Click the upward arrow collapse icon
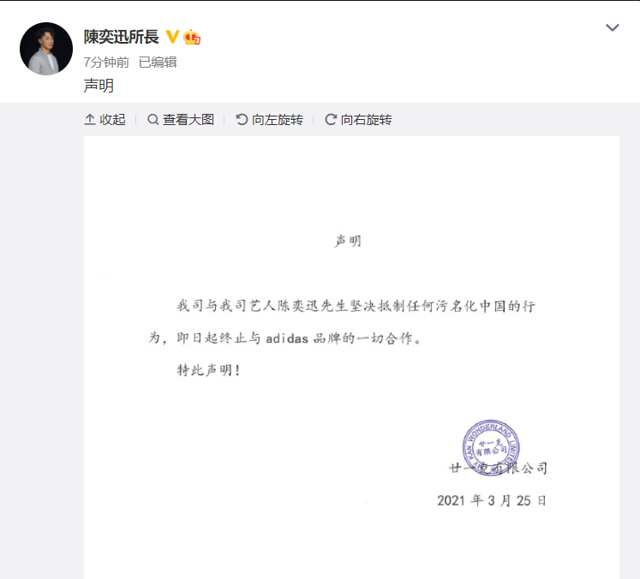This screenshot has width=640, height=579. [90, 120]
